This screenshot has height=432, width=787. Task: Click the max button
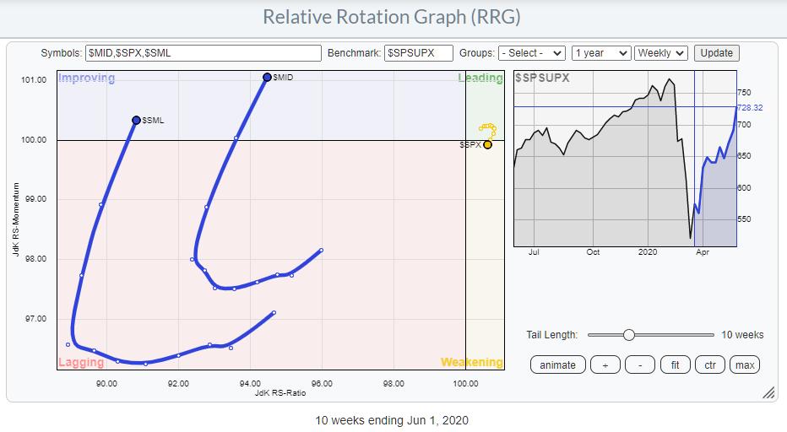coord(745,364)
